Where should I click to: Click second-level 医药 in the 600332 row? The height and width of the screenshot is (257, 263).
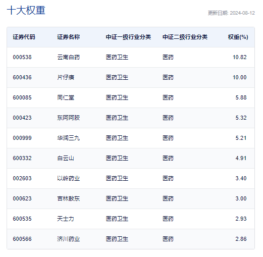168,158
